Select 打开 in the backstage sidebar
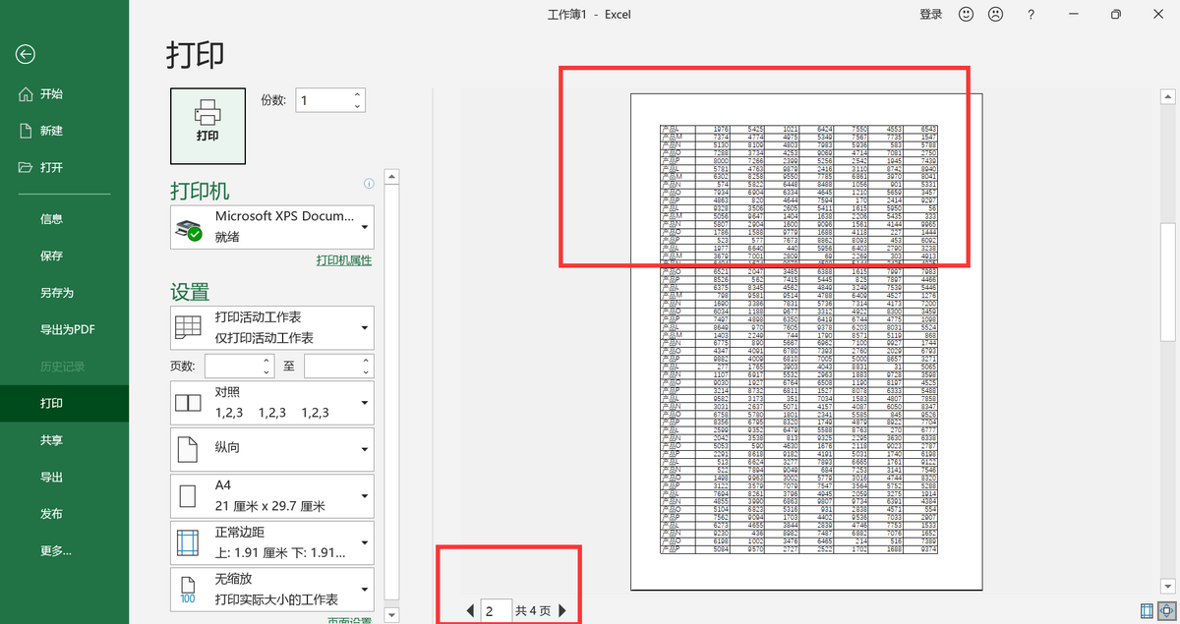The width and height of the screenshot is (1180, 624). click(64, 167)
